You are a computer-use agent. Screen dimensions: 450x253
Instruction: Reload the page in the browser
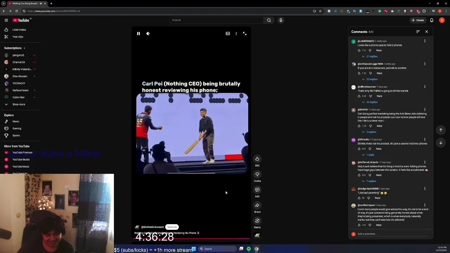[x=16, y=11]
